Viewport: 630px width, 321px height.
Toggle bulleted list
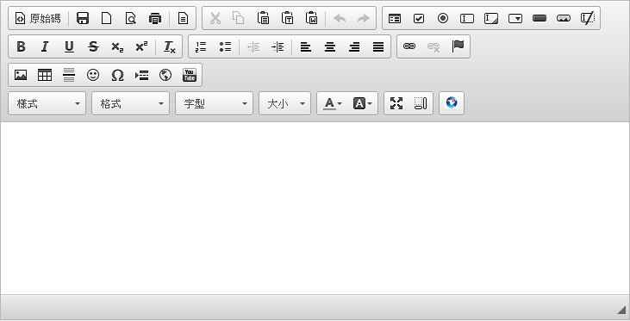pos(225,47)
